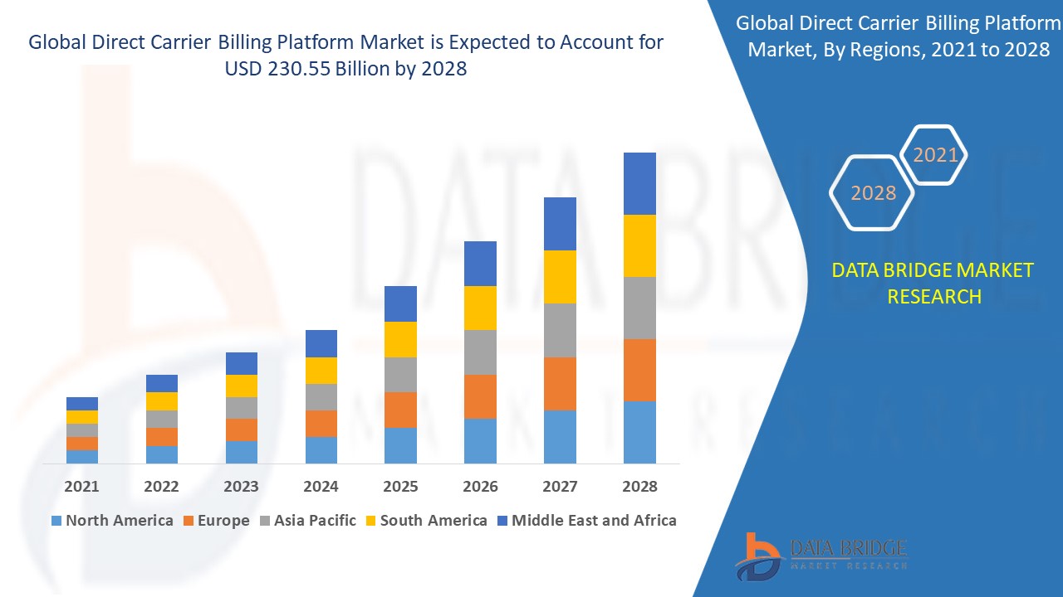Image resolution: width=1063 pixels, height=597 pixels.
Task: Click the bottom North America segment of 2023 bar
Action: pyautogui.click(x=241, y=452)
